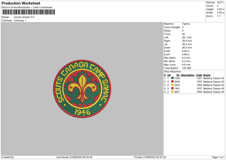Viewport: 226px width, 160px height.
Task: Click the yellow swatch with 3637 stitches
Action: pos(172,92)
